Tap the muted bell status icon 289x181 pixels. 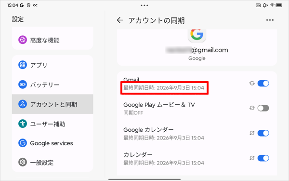tap(265, 5)
